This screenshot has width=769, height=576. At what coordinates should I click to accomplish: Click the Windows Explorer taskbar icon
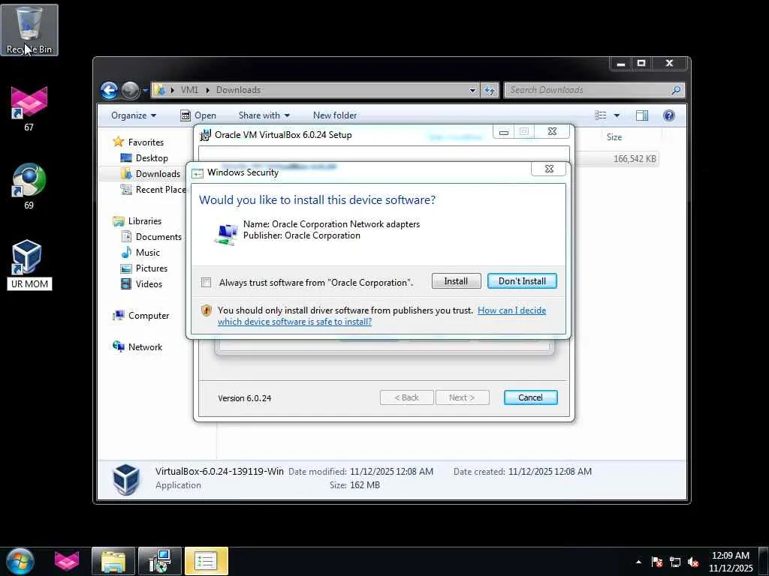[x=113, y=561]
